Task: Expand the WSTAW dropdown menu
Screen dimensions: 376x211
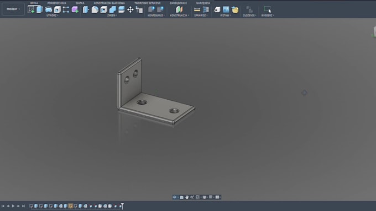Action: click(226, 15)
